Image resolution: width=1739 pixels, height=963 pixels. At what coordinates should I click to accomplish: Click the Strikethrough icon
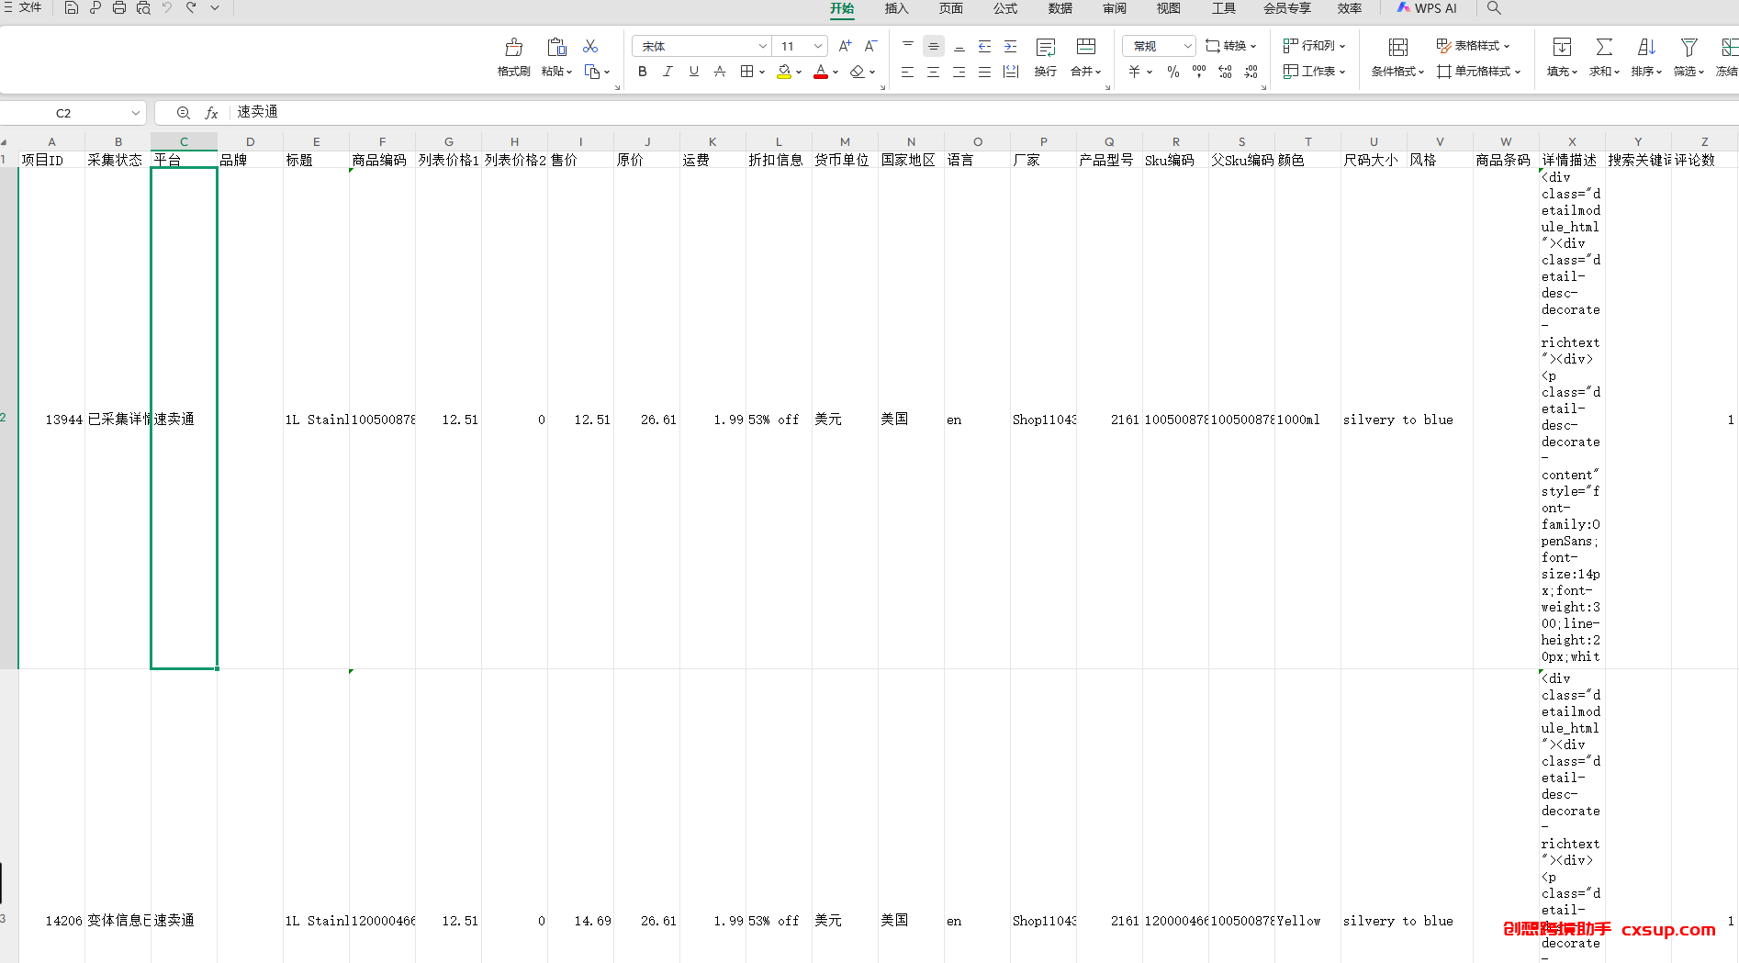(720, 72)
